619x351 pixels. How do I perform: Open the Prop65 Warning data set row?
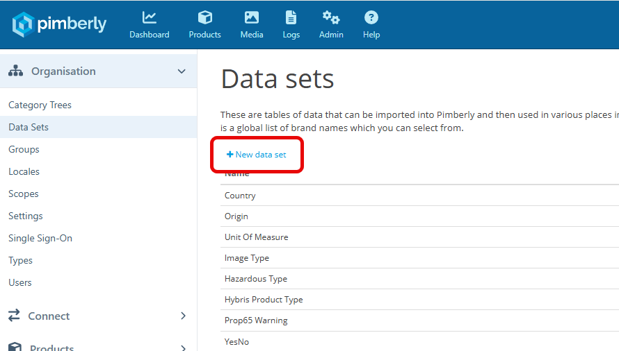(x=256, y=320)
